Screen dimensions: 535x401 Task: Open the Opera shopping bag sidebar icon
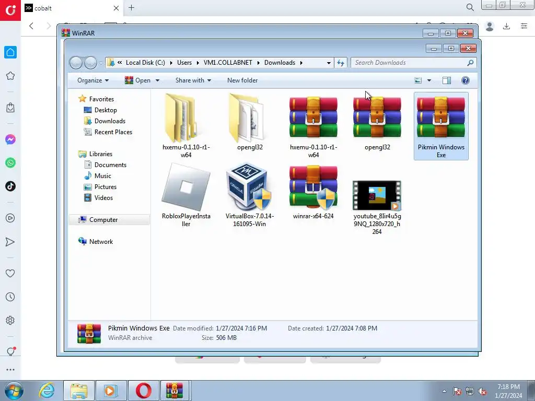coord(10,108)
